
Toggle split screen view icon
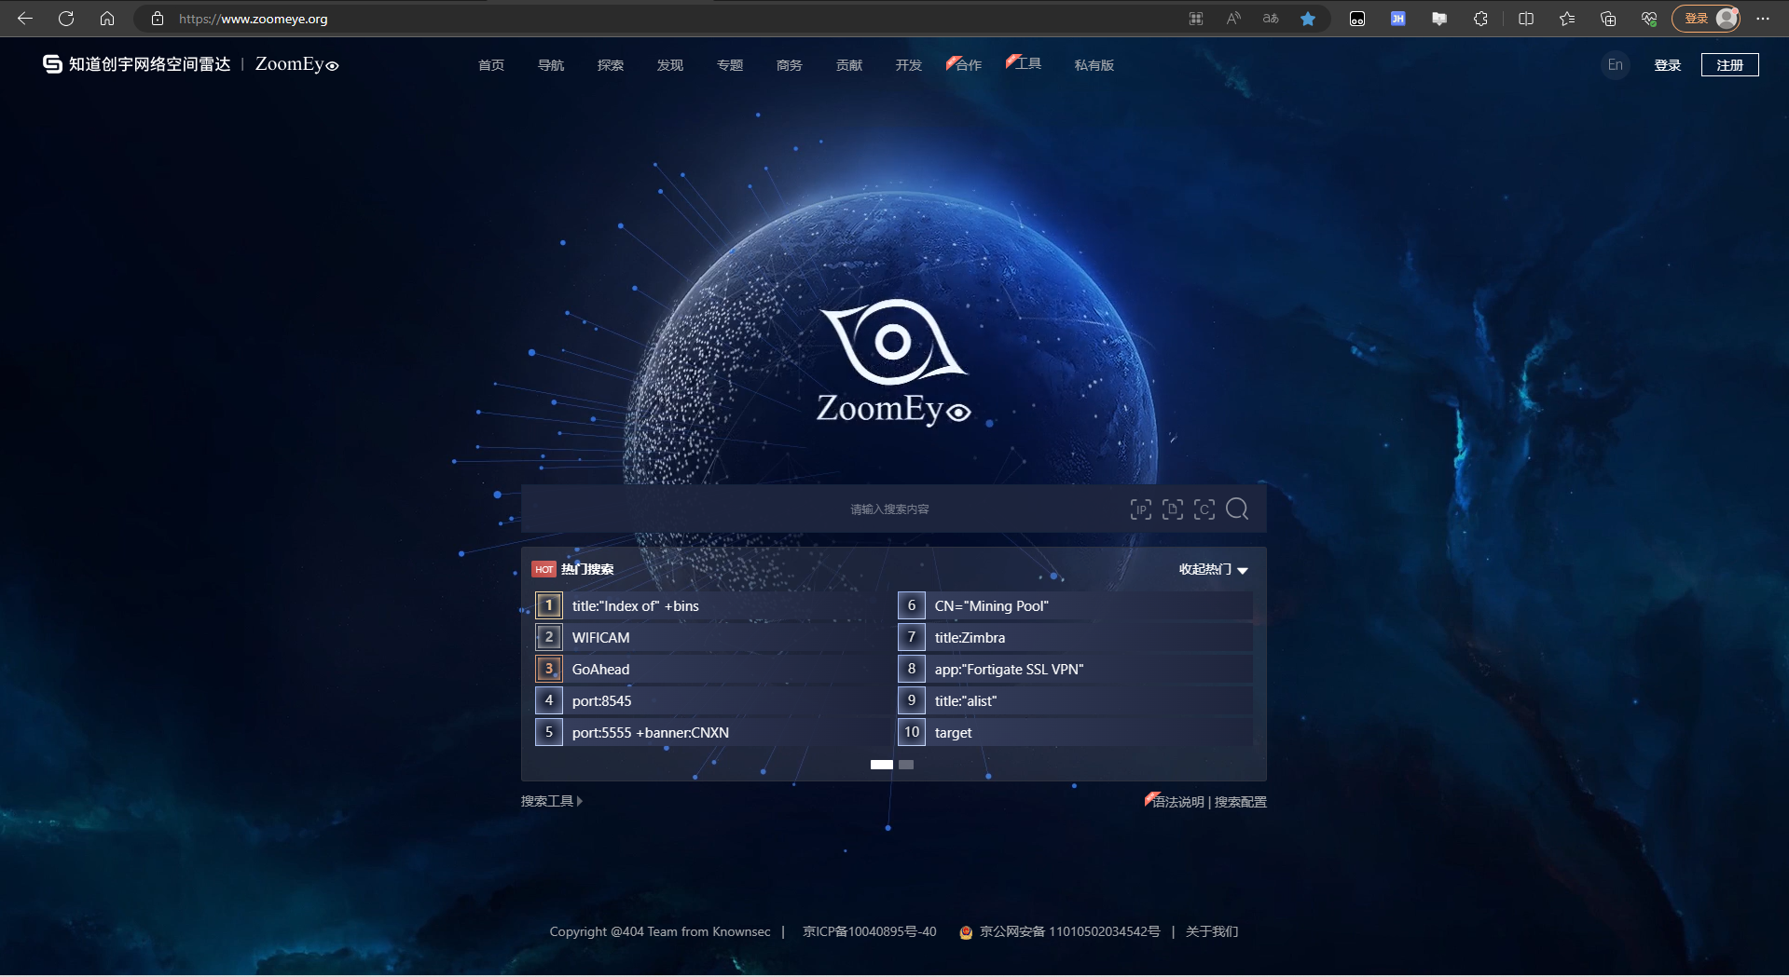click(x=1526, y=19)
